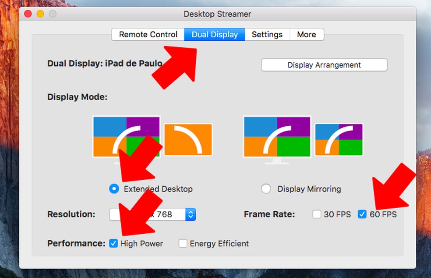Click the Display Arrangement button
This screenshot has height=278, width=431.
point(324,65)
